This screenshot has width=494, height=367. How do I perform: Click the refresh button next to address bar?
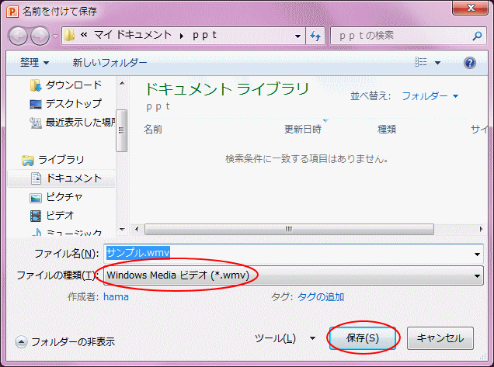click(x=315, y=36)
